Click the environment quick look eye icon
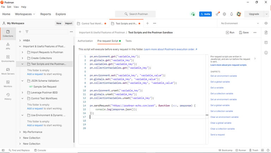This screenshot has height=153, width=271. click(266, 23)
